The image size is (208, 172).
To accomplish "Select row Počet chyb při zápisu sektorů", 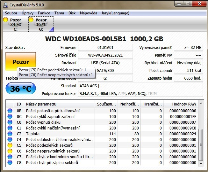I will (102, 162).
